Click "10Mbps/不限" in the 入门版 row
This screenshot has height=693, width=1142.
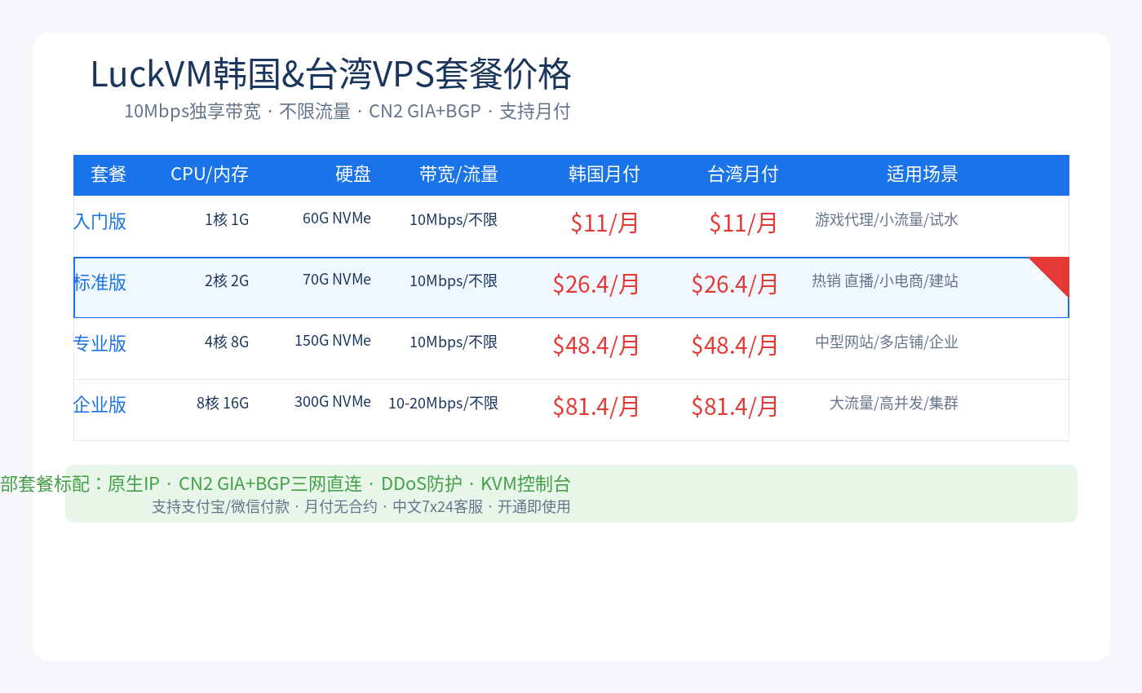coord(454,219)
